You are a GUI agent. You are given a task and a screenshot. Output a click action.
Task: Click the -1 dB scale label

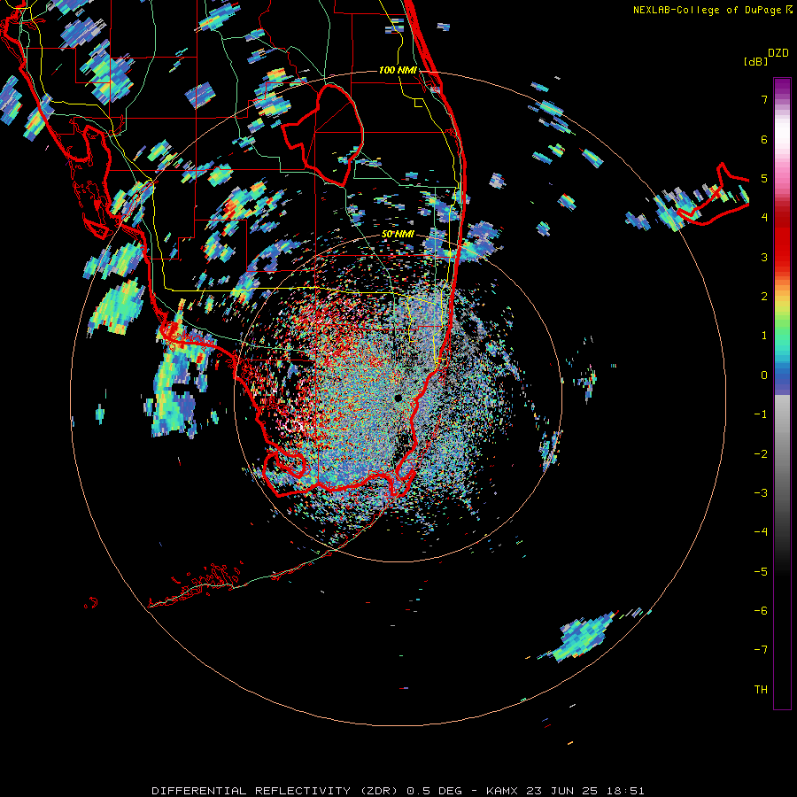[x=761, y=414]
